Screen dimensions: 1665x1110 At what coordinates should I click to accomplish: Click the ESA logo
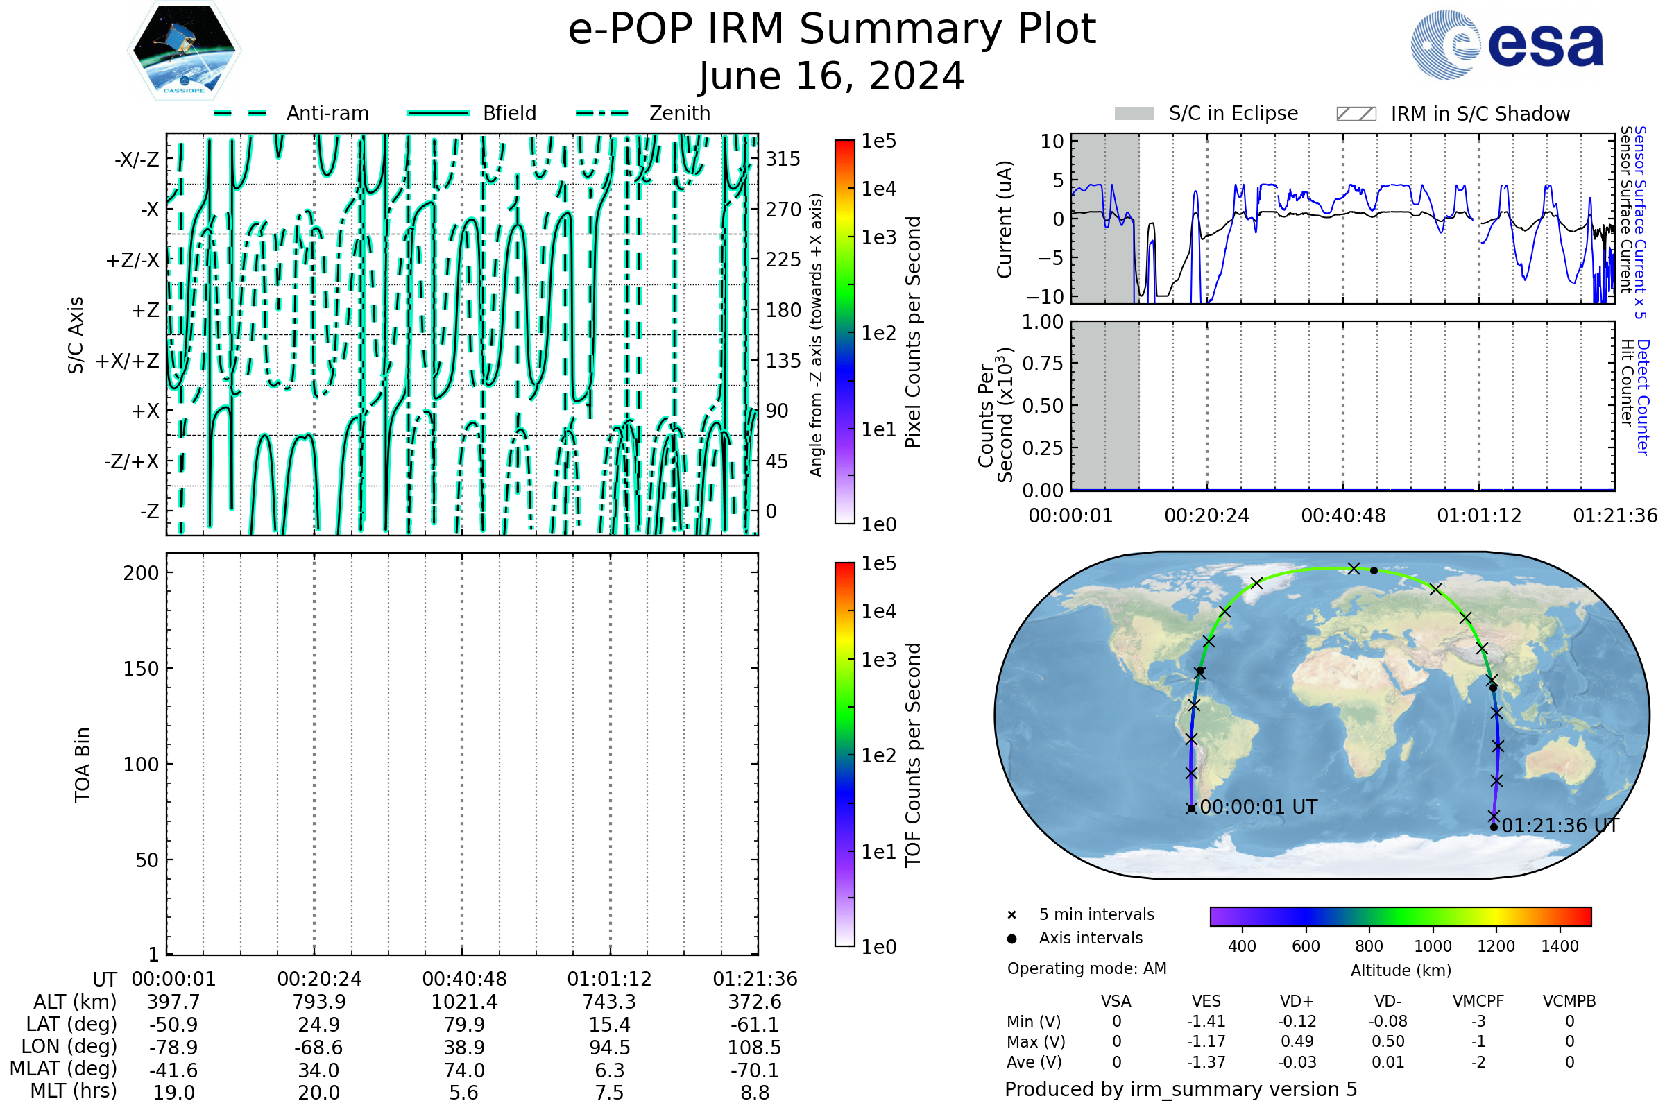pyautogui.click(x=1507, y=45)
